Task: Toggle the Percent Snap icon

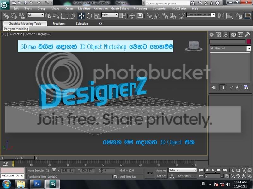Action: click(x=165, y=16)
